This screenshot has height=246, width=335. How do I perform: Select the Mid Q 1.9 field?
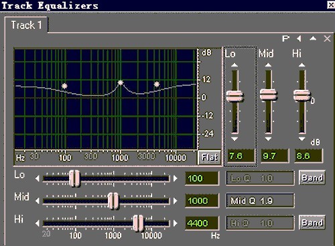point(260,200)
